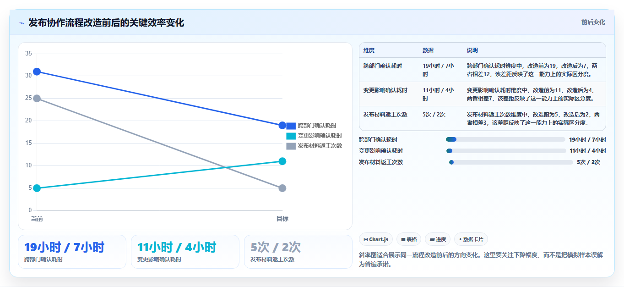Click 跨部门确认耗时 label beside progress bar

pyautogui.click(x=378, y=140)
